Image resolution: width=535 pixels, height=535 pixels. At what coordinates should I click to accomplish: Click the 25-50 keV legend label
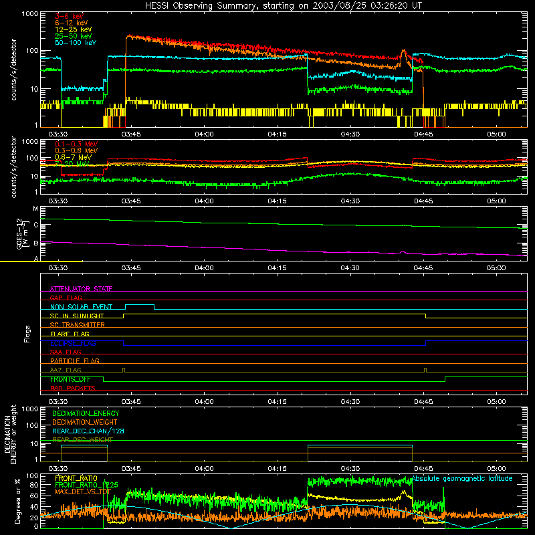click(74, 36)
